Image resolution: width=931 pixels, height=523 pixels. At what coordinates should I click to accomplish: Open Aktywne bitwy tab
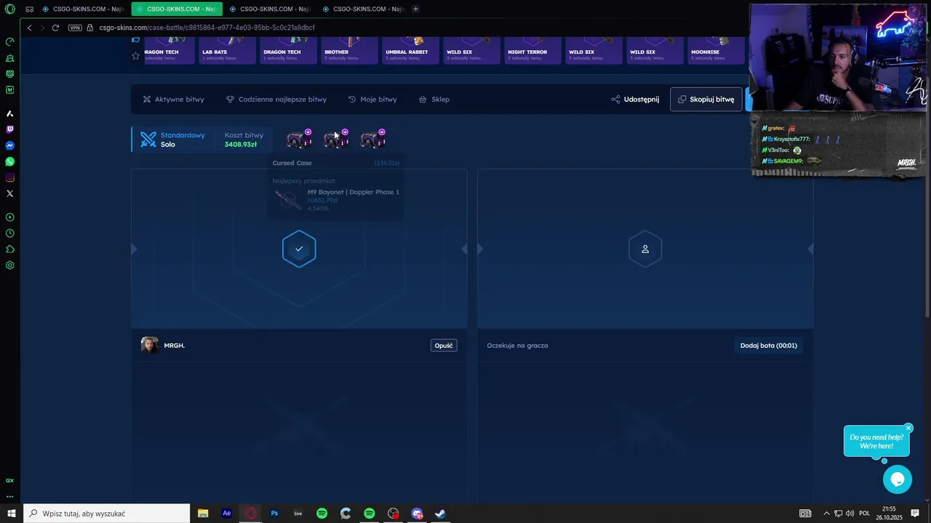pyautogui.click(x=173, y=100)
